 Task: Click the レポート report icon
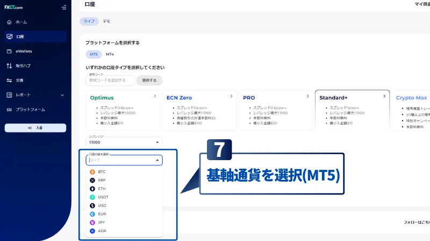[9, 95]
